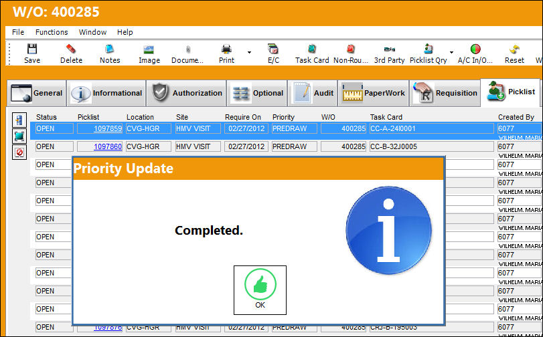The height and width of the screenshot is (337, 543).
Task: Click the Print toolbar icon
Action: [x=226, y=49]
